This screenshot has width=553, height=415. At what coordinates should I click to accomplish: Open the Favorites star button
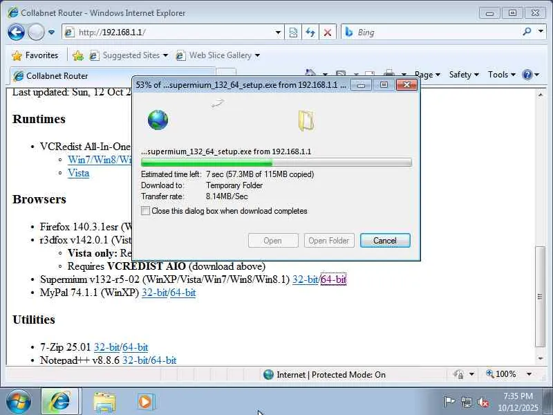[x=35, y=55]
